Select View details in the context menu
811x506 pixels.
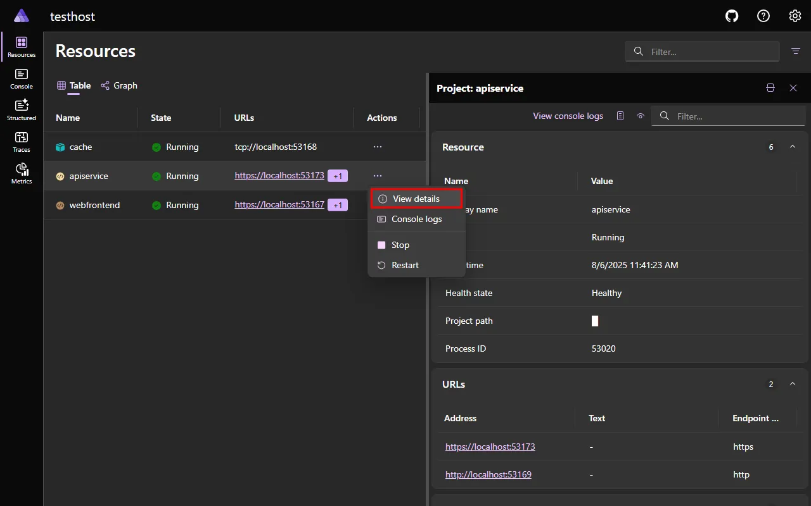click(x=416, y=198)
